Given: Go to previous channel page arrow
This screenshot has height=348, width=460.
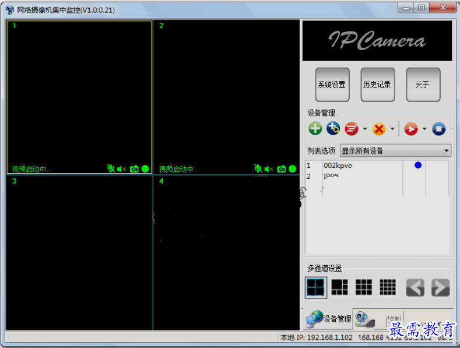Looking at the screenshot, I should pyautogui.click(x=415, y=287).
